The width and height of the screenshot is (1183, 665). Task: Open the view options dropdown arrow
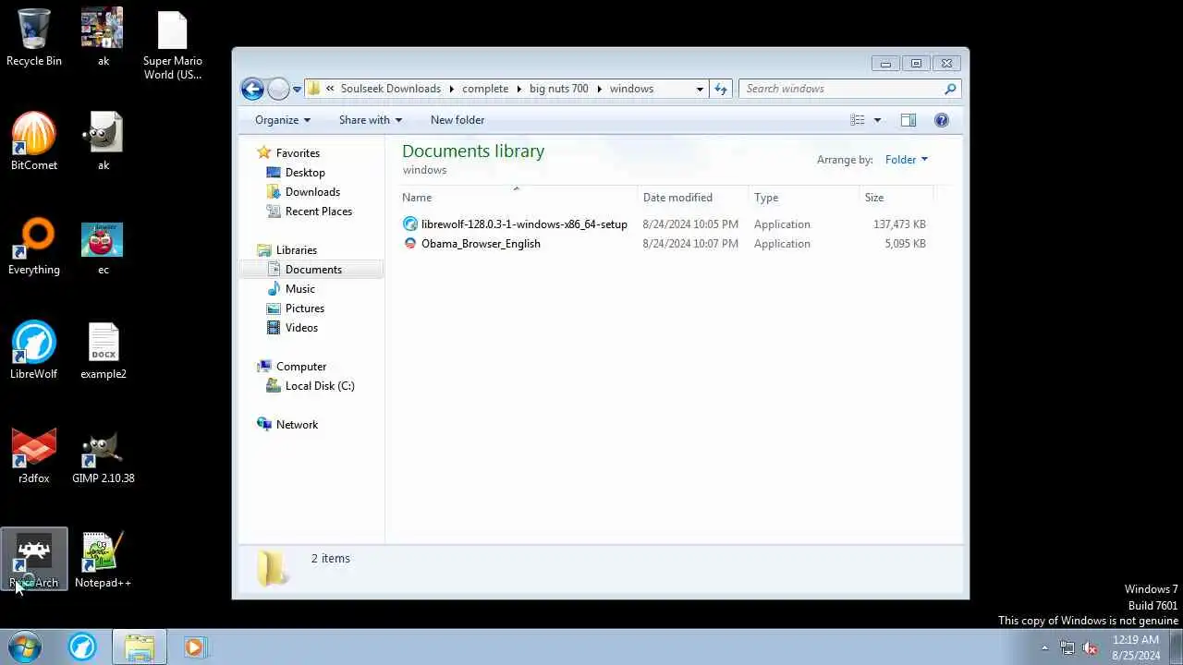tap(877, 120)
